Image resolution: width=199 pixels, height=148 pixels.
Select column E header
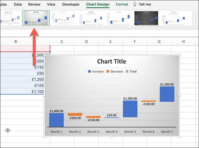point(111,41)
